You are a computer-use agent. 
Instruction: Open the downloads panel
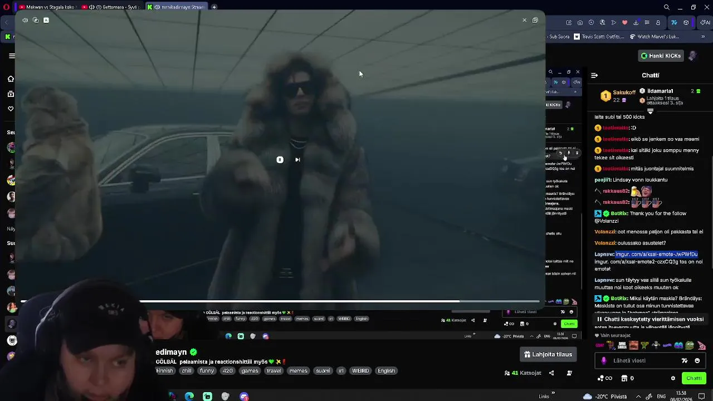pos(636,23)
